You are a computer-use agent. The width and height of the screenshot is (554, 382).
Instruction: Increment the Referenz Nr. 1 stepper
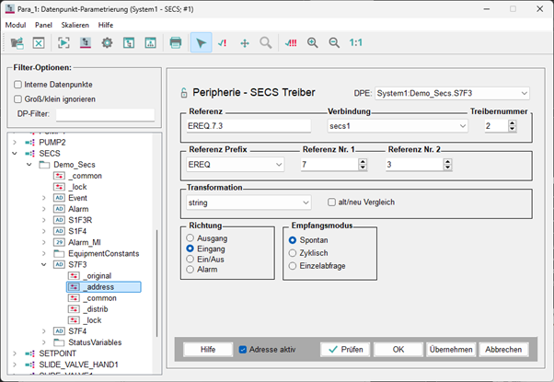tap(363, 161)
